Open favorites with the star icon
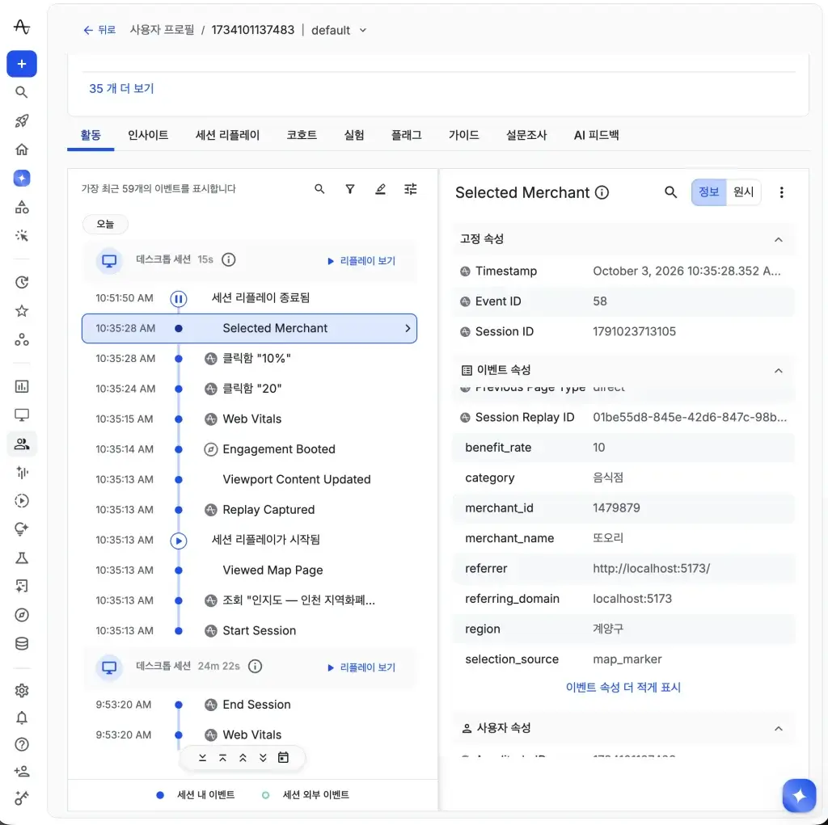Viewport: 828px width, 825px height. tap(22, 311)
